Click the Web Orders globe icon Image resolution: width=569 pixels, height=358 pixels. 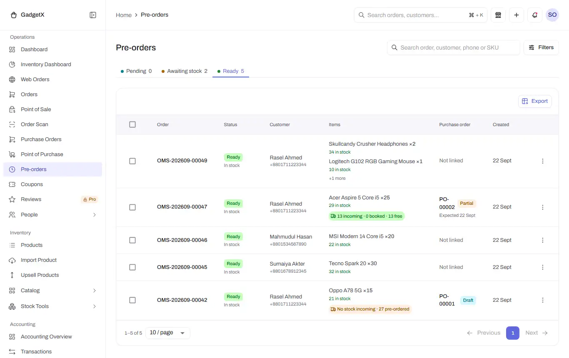(x=12, y=80)
